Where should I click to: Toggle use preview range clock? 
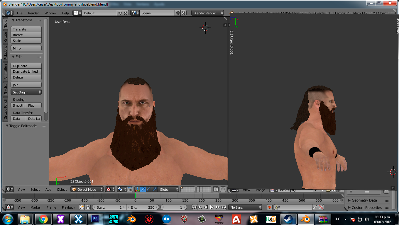82,207
